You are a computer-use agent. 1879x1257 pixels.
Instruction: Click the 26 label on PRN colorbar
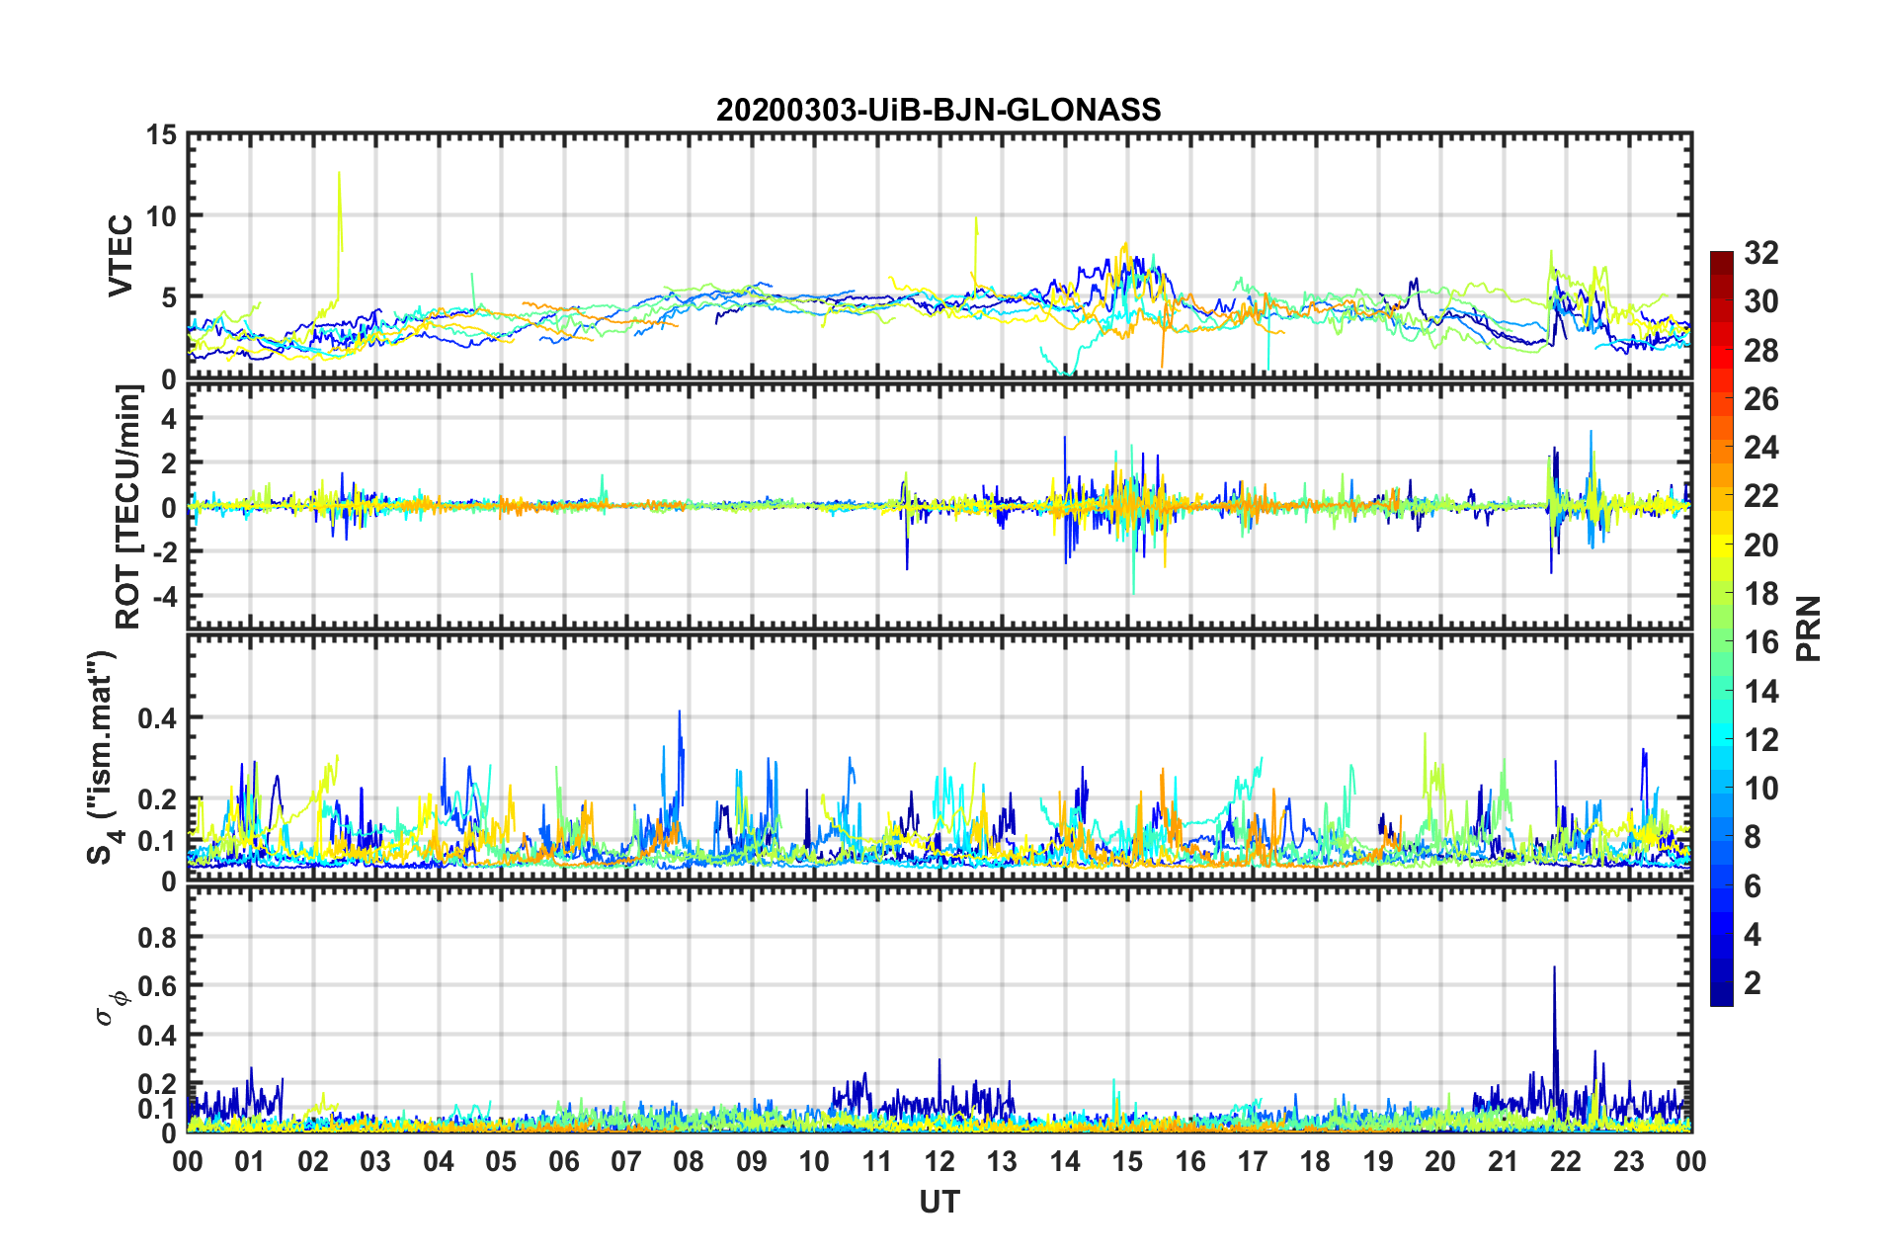tap(1761, 399)
